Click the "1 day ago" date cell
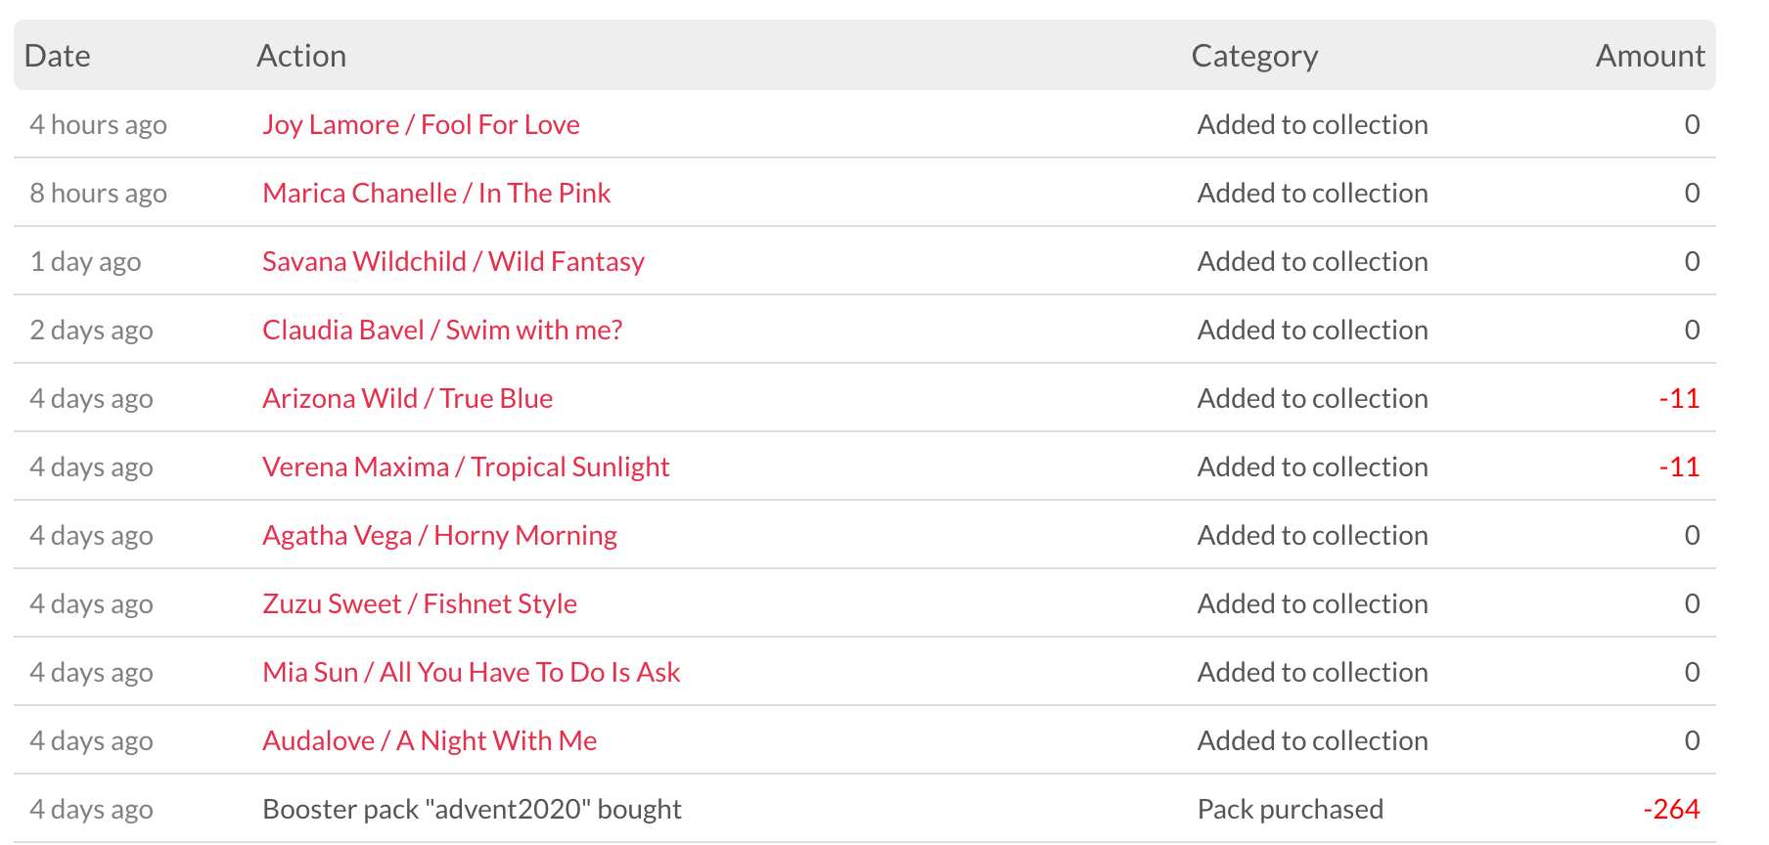The image size is (1769, 845). [85, 262]
